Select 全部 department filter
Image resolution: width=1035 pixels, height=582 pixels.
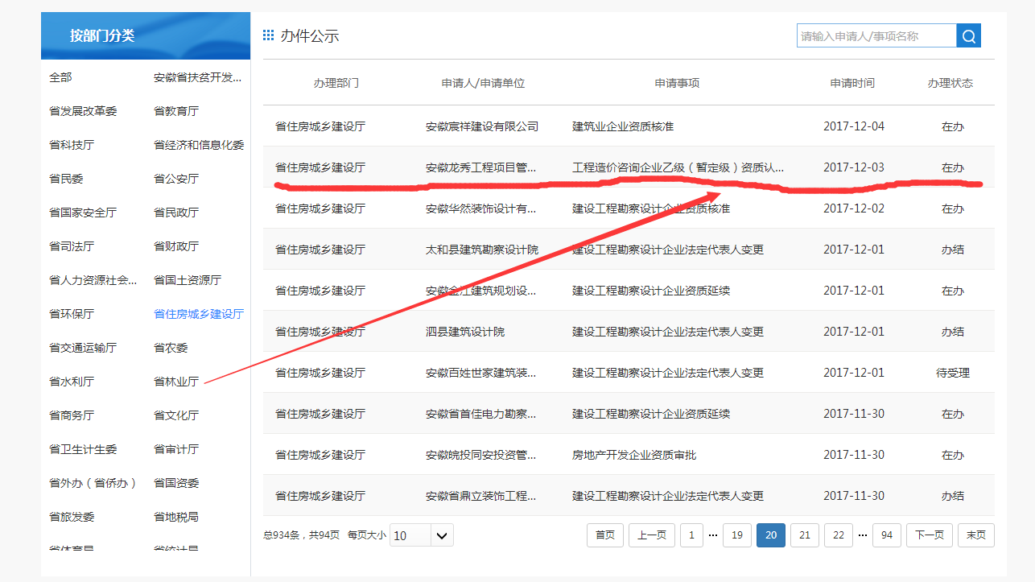(x=60, y=77)
